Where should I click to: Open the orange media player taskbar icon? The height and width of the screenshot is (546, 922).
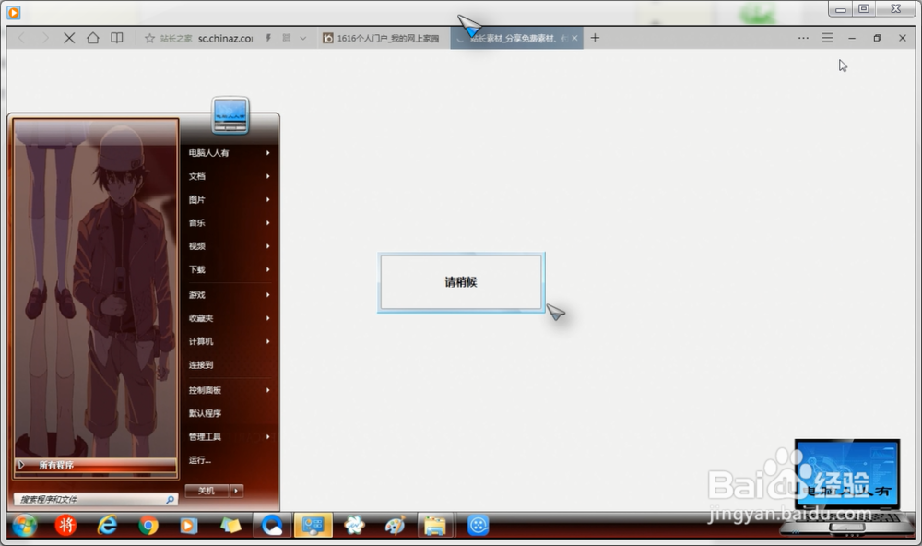(x=189, y=526)
